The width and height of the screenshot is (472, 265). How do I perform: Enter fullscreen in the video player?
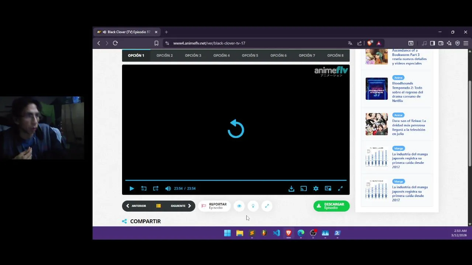tap(340, 188)
